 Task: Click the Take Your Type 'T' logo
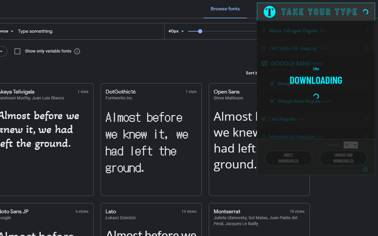[x=269, y=12]
